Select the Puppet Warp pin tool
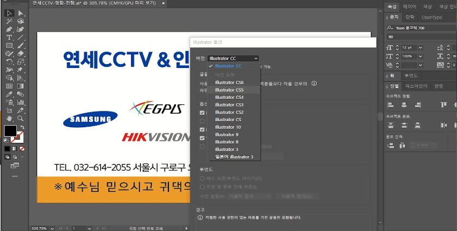457x231 pixels. [20, 70]
